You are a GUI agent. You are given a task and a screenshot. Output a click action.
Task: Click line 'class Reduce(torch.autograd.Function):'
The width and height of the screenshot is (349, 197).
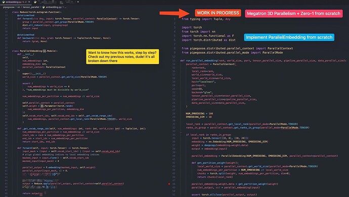point(37,12)
